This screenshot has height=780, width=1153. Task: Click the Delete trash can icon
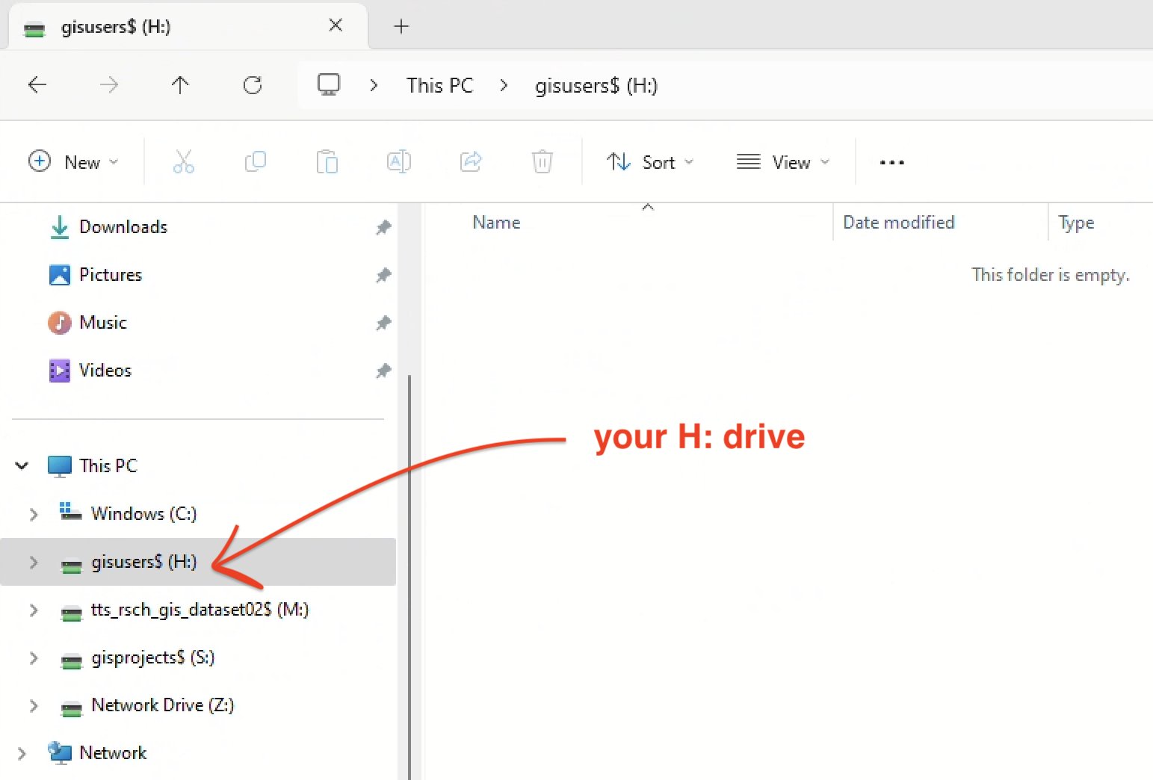pos(543,161)
